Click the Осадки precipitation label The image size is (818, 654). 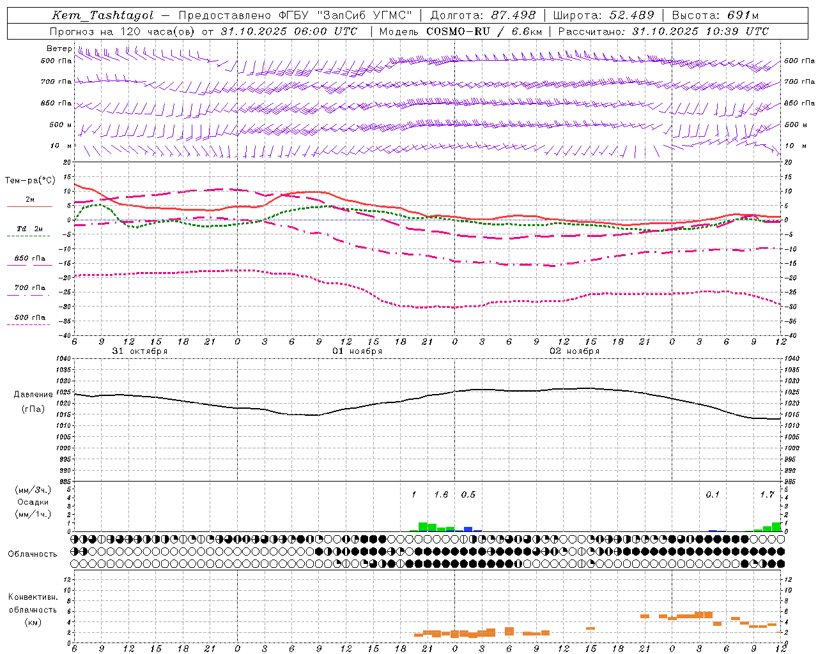32,502
